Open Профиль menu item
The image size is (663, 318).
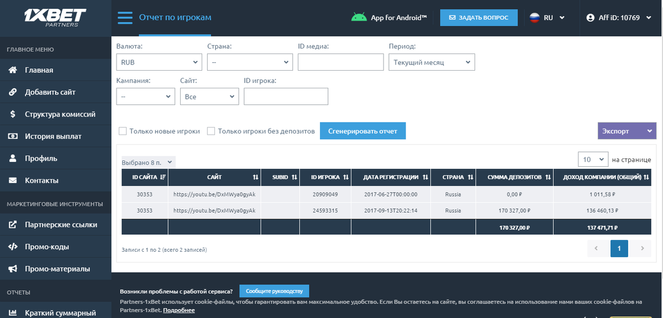point(55,158)
